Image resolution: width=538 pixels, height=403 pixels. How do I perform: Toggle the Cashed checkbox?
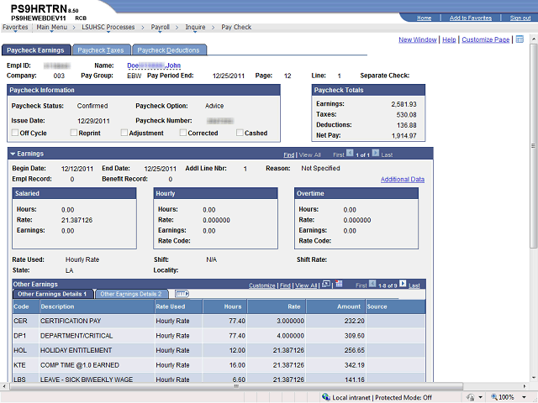[240, 133]
